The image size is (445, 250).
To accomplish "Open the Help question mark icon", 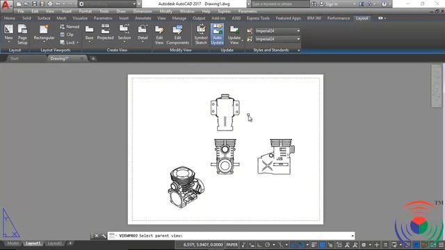I will [x=384, y=4].
